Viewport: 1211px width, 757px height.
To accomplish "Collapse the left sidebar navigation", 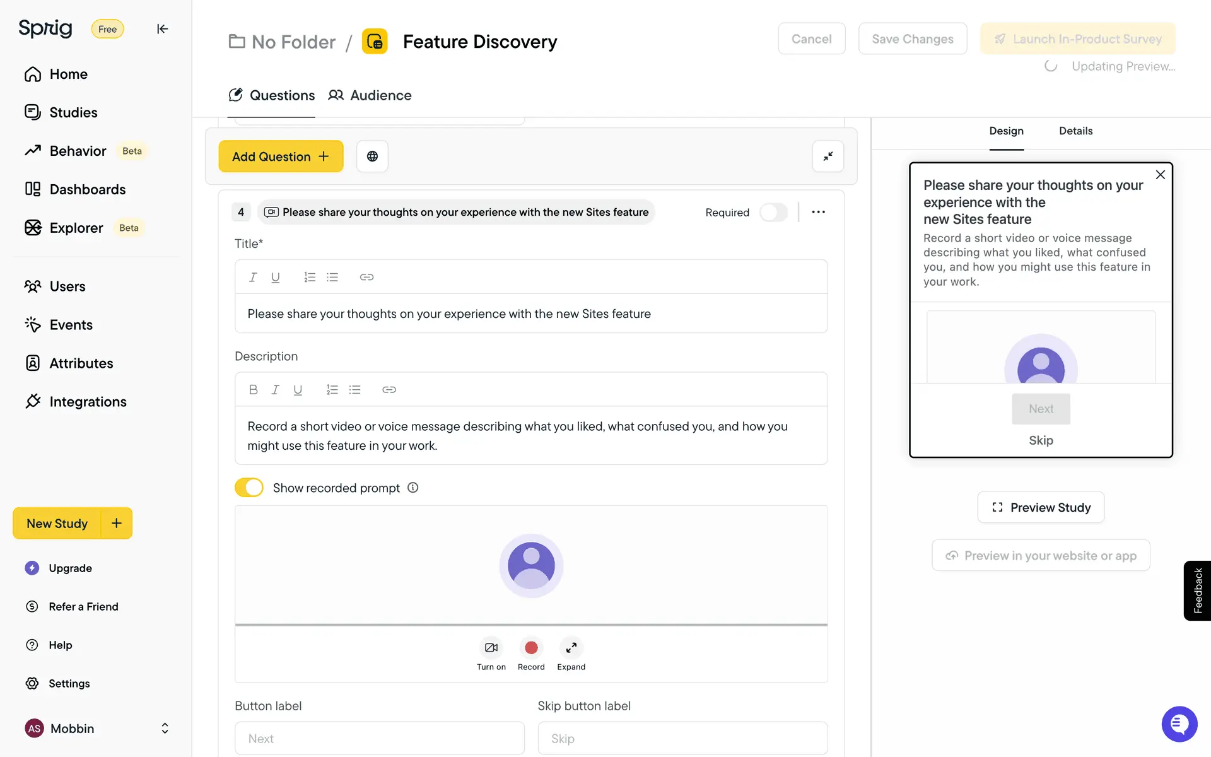I will [162, 29].
